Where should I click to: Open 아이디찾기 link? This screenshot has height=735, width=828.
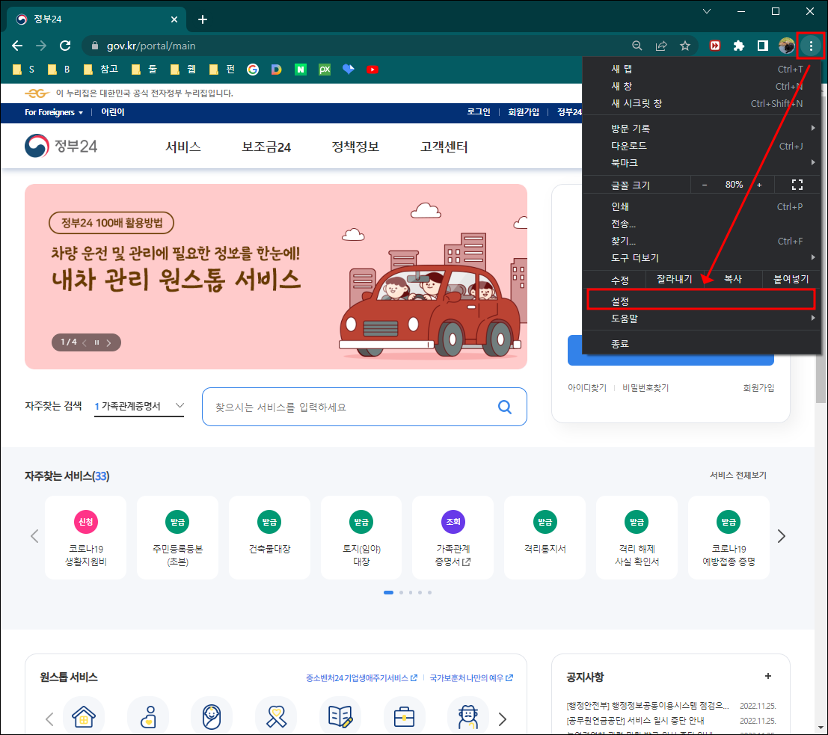click(x=588, y=387)
